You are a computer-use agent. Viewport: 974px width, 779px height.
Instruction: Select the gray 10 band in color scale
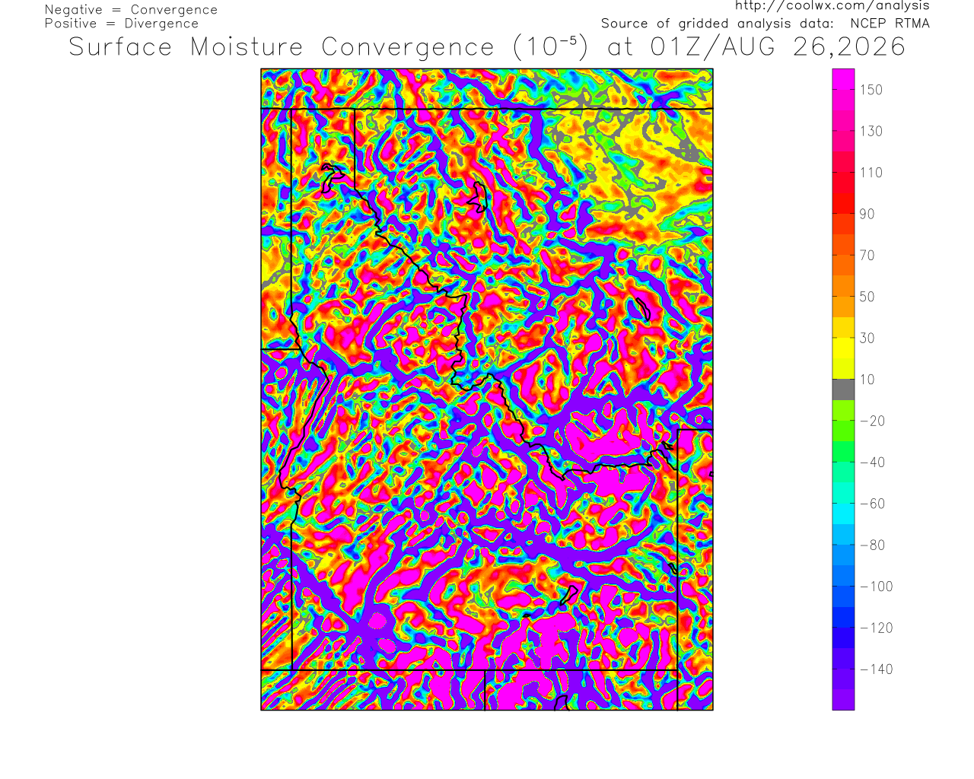point(843,389)
